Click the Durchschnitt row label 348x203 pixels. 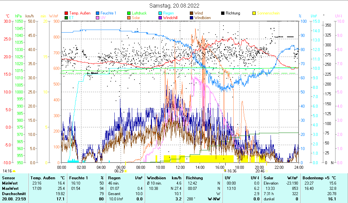[12, 194]
